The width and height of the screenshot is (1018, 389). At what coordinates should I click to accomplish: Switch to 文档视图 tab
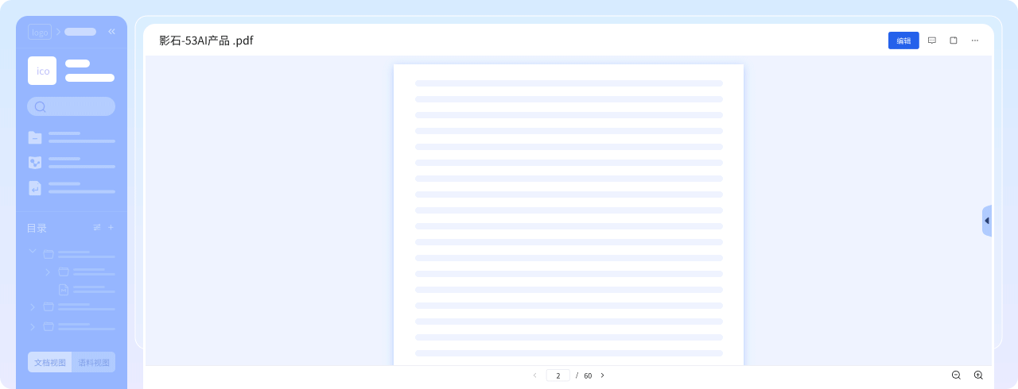point(49,363)
